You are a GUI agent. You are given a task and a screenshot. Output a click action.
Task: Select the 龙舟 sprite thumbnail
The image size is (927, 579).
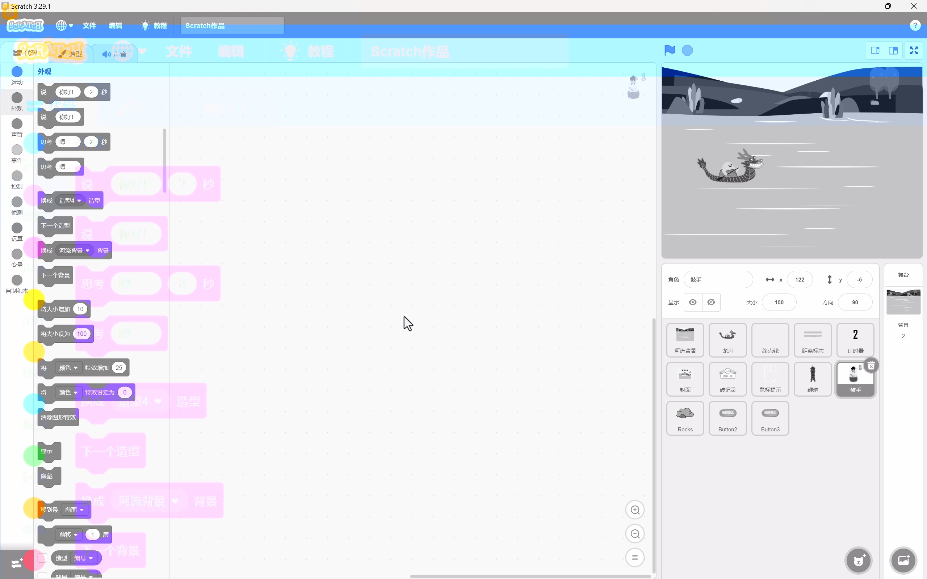click(727, 340)
